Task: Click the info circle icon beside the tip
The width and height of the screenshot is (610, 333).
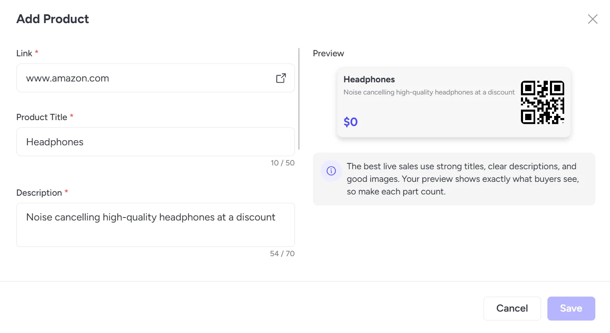Action: click(x=331, y=171)
